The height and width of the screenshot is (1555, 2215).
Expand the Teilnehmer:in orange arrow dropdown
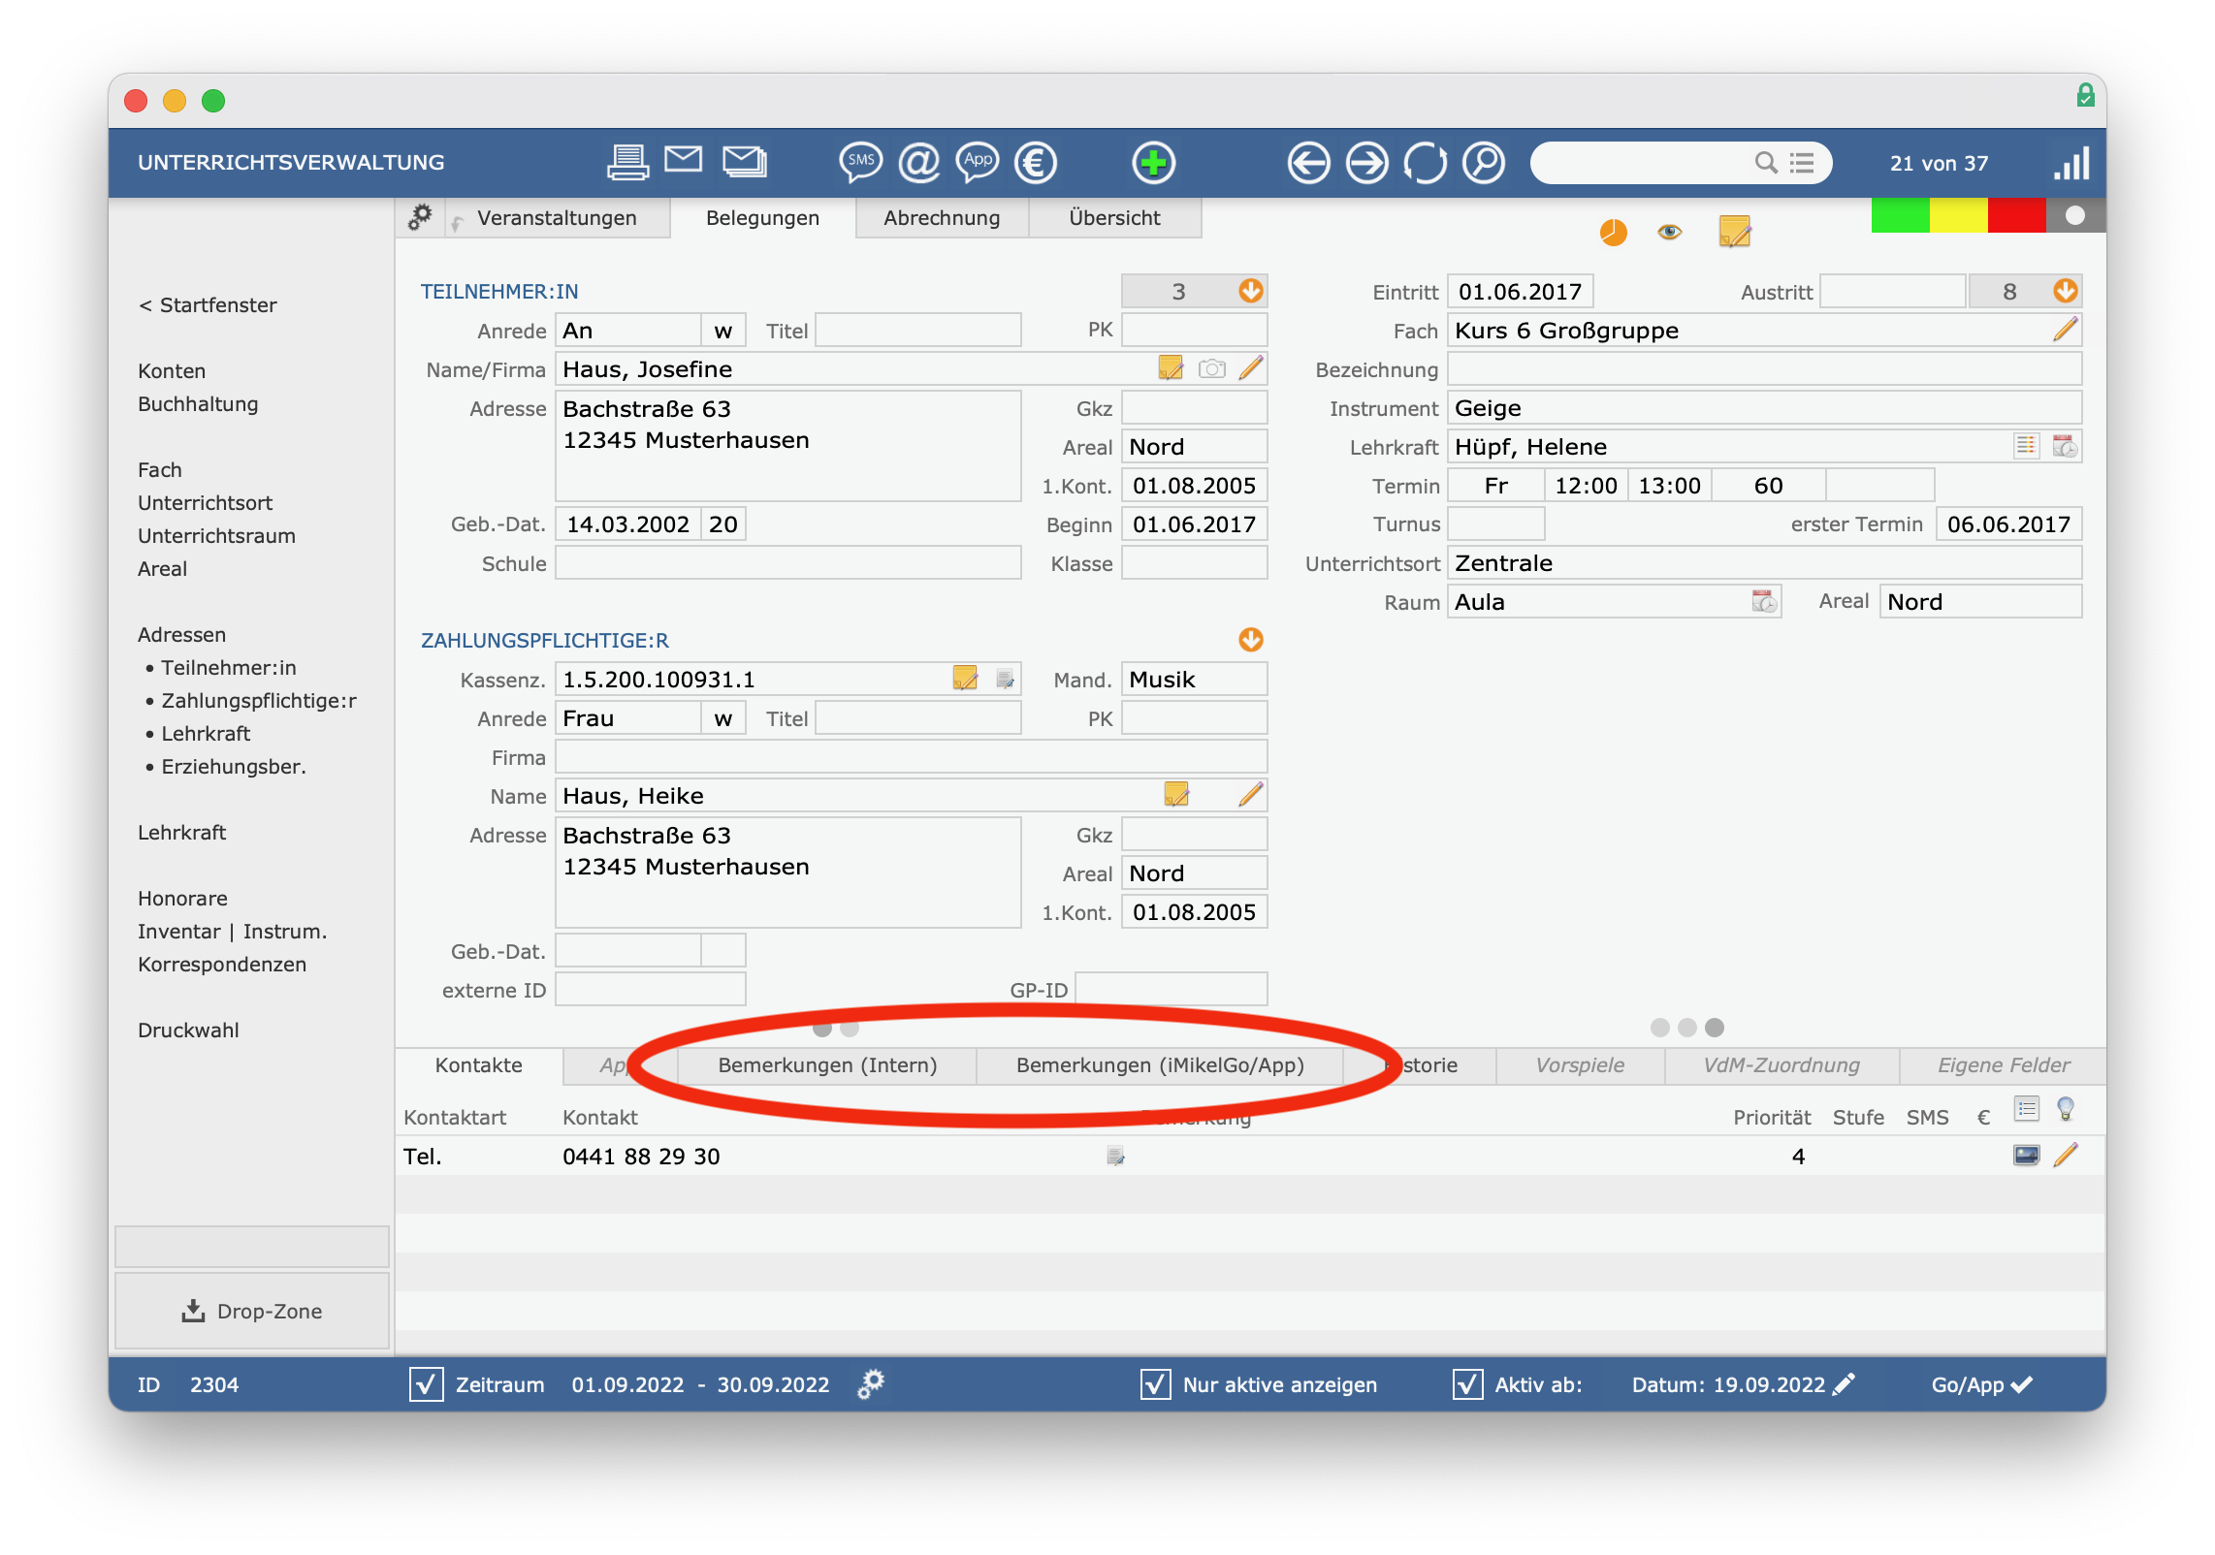1251,291
